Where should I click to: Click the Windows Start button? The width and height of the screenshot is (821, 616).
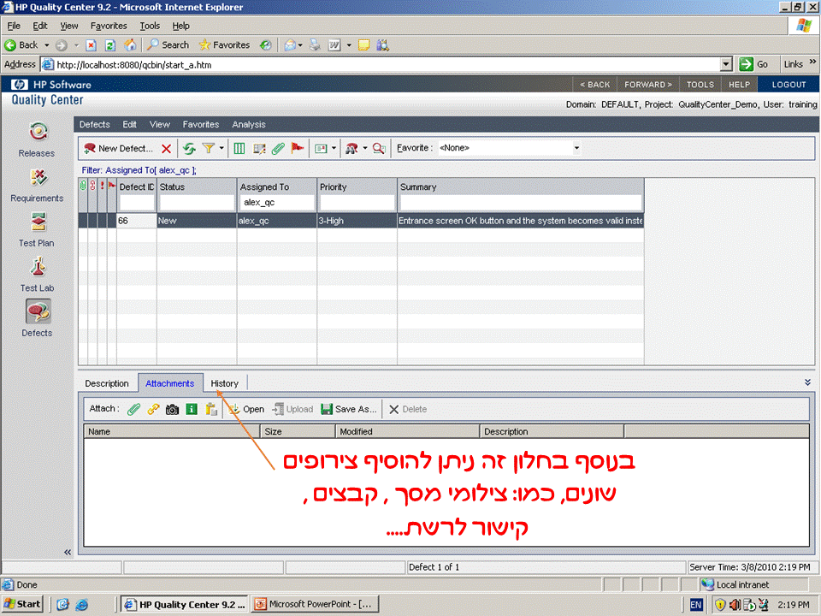coord(22,604)
